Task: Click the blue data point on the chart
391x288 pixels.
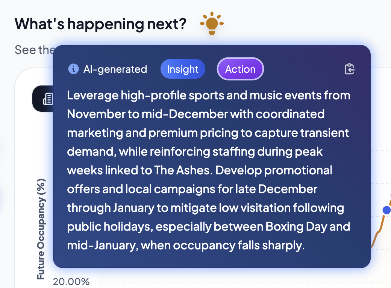Action: (386, 210)
